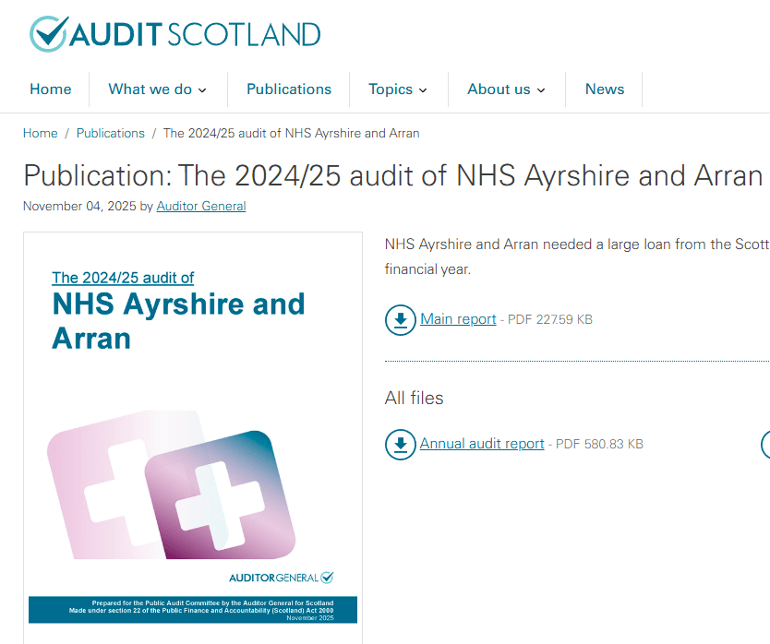
Task: Open the Home navigation item
Action: point(51,89)
